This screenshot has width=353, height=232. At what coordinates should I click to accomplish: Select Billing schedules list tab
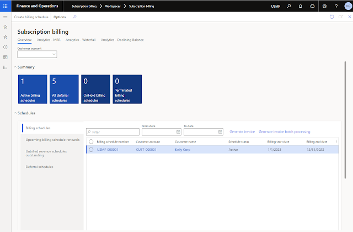click(x=52, y=128)
